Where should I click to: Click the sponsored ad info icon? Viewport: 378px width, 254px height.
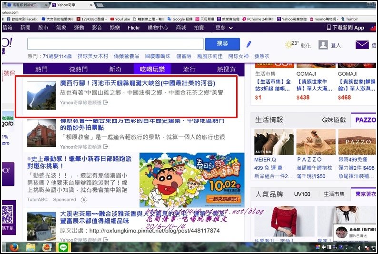pyautogui.click(x=84, y=200)
